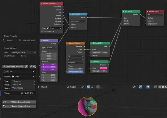Switch to wireframe viewport shading
This screenshot has width=167, height=118.
click(x=160, y=87)
